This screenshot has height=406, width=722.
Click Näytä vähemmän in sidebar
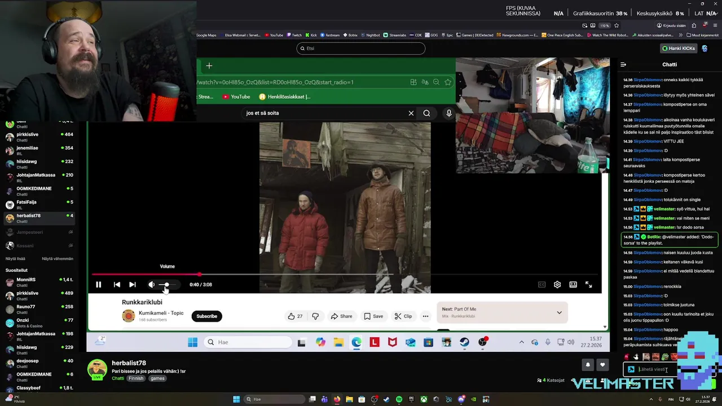[58, 259]
